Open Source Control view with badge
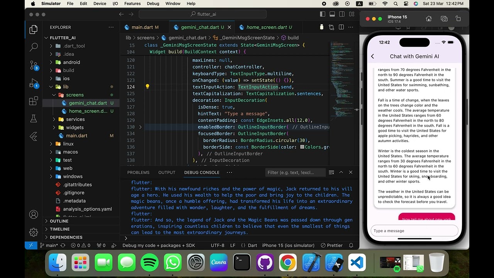 point(34,65)
